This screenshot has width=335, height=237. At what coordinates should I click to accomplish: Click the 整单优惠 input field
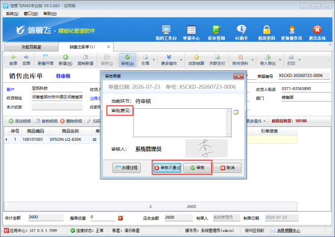coord(103,217)
